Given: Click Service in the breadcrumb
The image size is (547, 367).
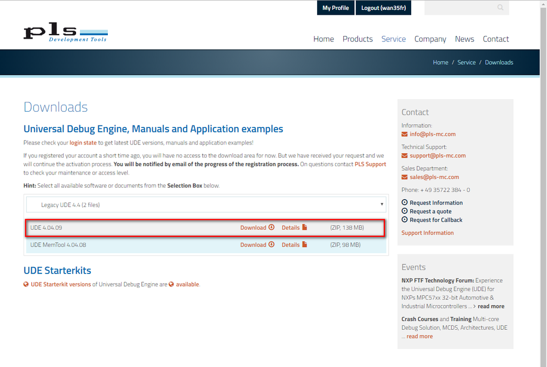Looking at the screenshot, I should coord(467,62).
